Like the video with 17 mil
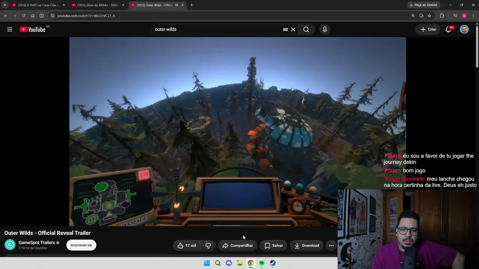The height and width of the screenshot is (269, 479). click(187, 245)
